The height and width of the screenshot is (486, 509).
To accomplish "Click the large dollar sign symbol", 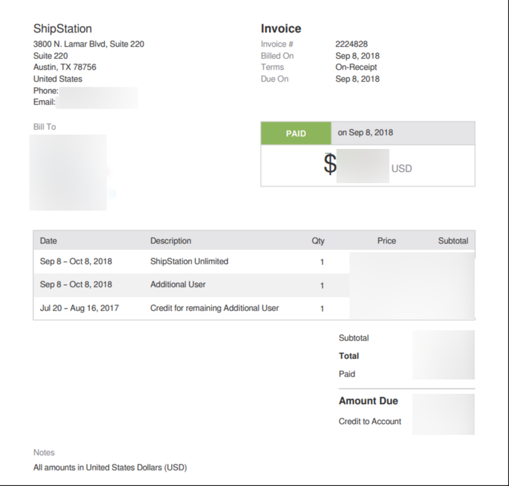I will (x=330, y=164).
